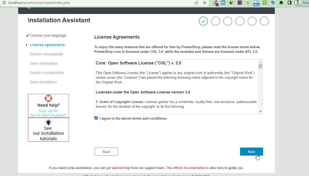Click the completed first step circle
The height and width of the screenshot is (176, 309).
point(203,21)
